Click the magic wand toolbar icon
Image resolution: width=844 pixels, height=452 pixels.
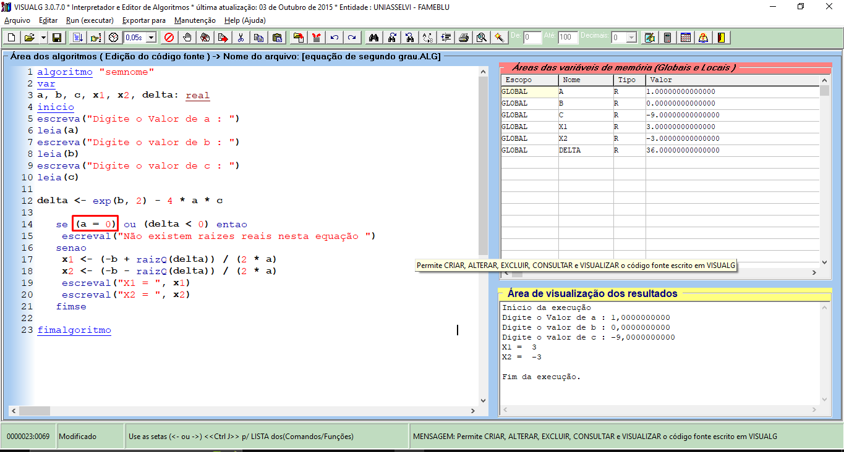[x=499, y=38]
